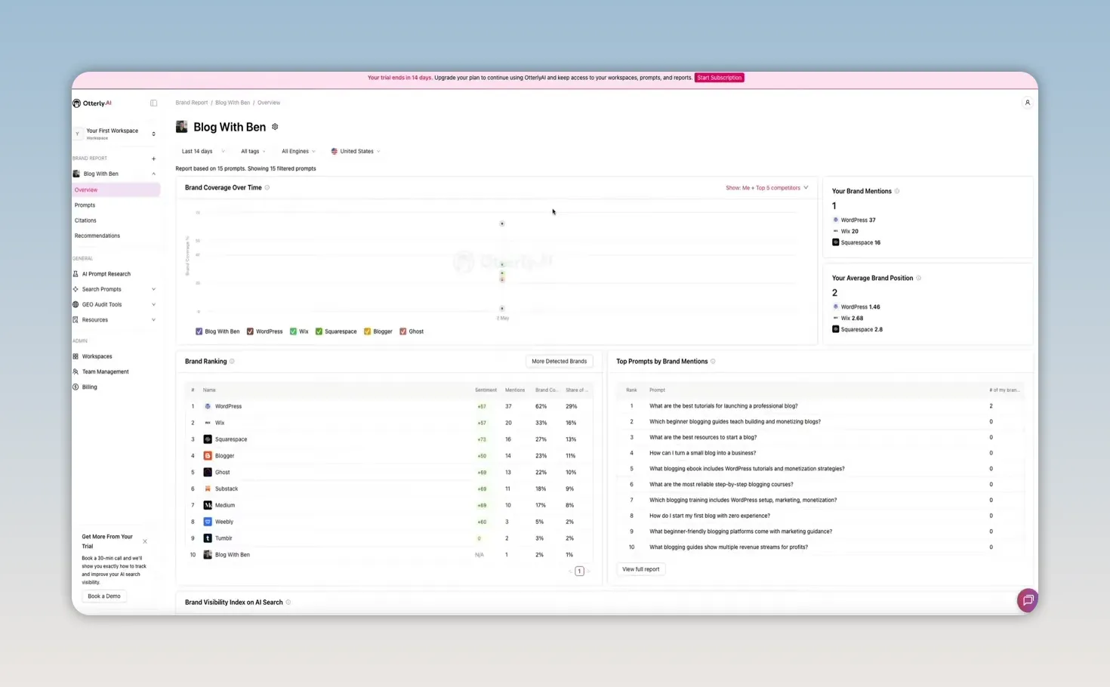This screenshot has width=1110, height=687.
Task: Click Book a Demo button
Action: [104, 596]
